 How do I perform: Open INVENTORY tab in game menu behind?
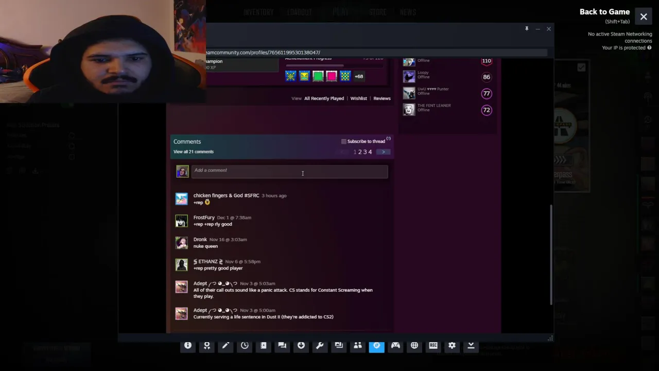pos(258,12)
